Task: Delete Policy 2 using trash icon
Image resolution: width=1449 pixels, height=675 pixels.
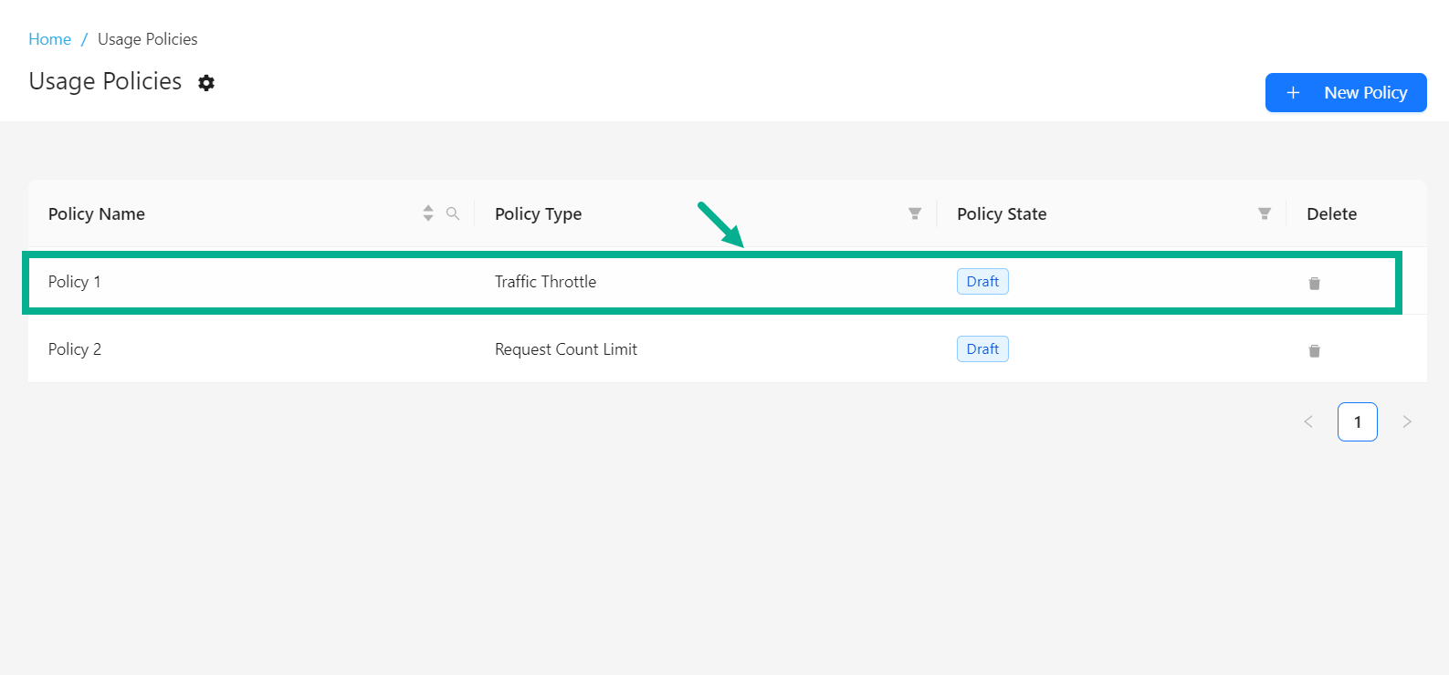Action: coord(1314,350)
